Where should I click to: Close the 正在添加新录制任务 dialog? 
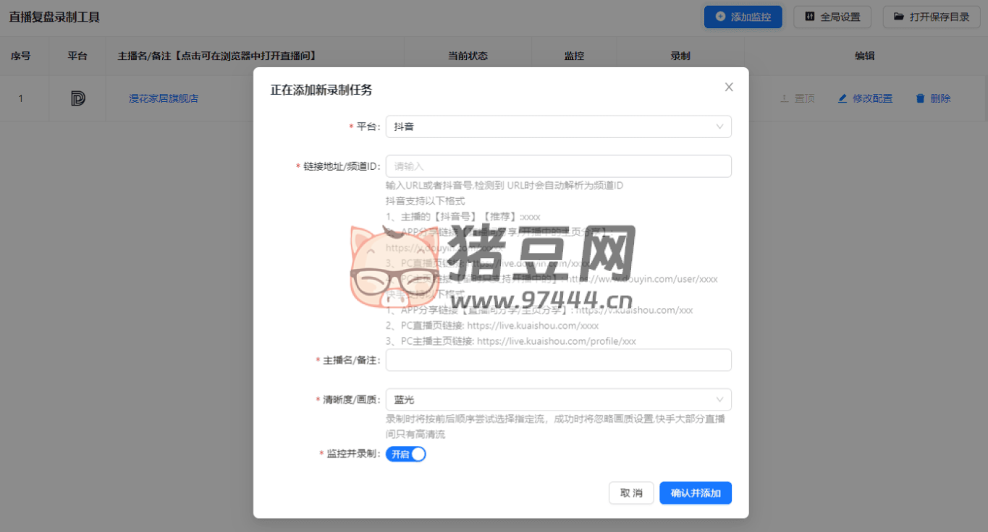[x=729, y=87]
